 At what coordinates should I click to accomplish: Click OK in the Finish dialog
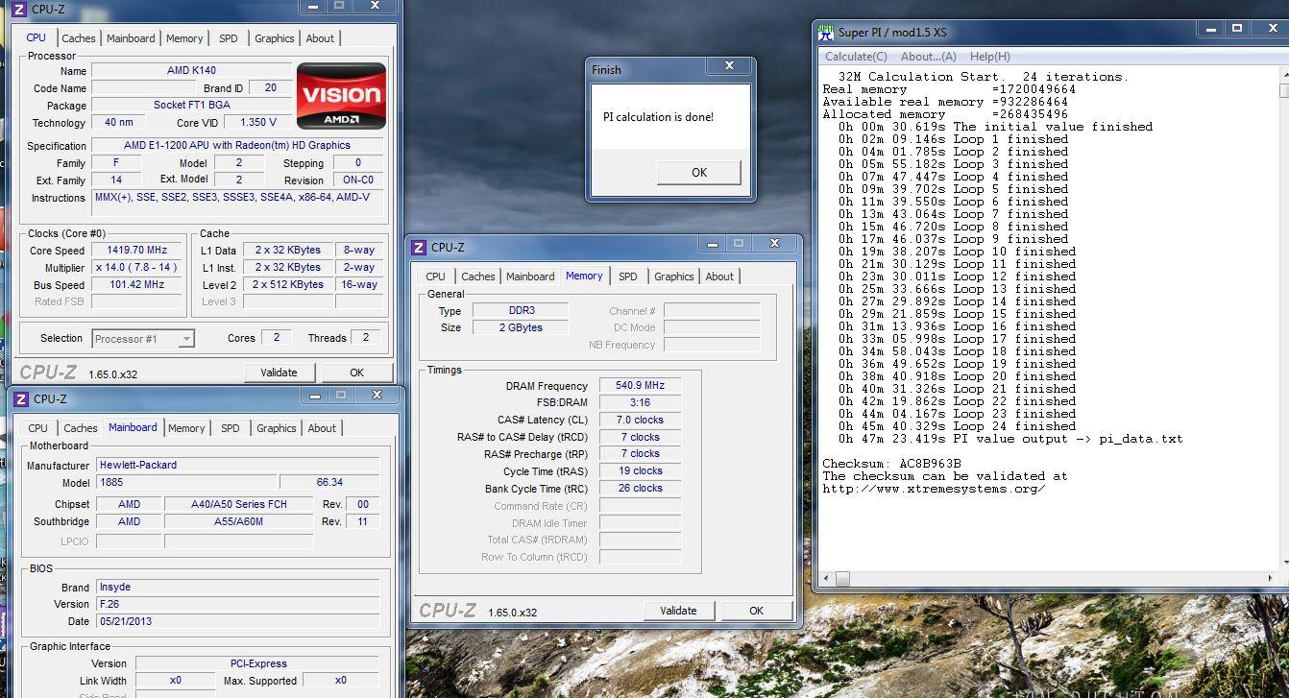click(x=699, y=173)
